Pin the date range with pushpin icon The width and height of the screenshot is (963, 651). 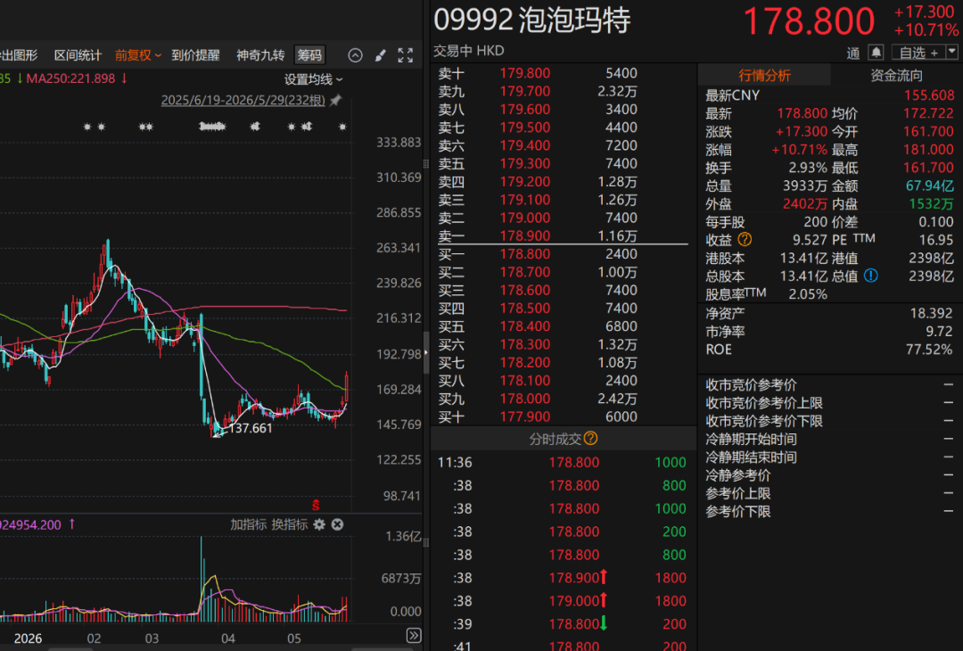(x=335, y=100)
